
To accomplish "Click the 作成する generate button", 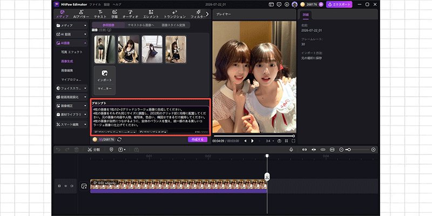I will click(198, 139).
